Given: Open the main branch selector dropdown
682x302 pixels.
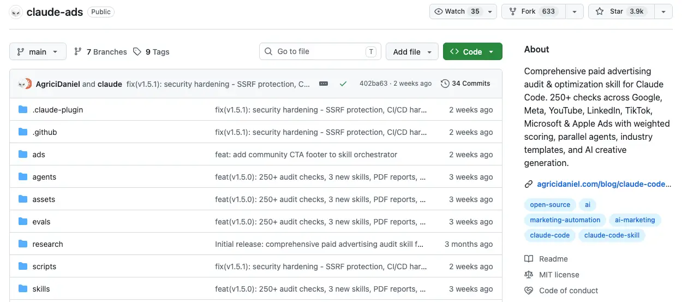Looking at the screenshot, I should point(38,51).
